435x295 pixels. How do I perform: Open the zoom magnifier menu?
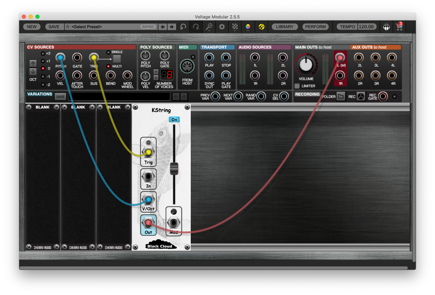click(209, 27)
